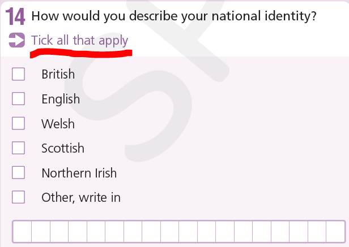
Task: Select the Welsh checkbox
Action: pos(18,123)
